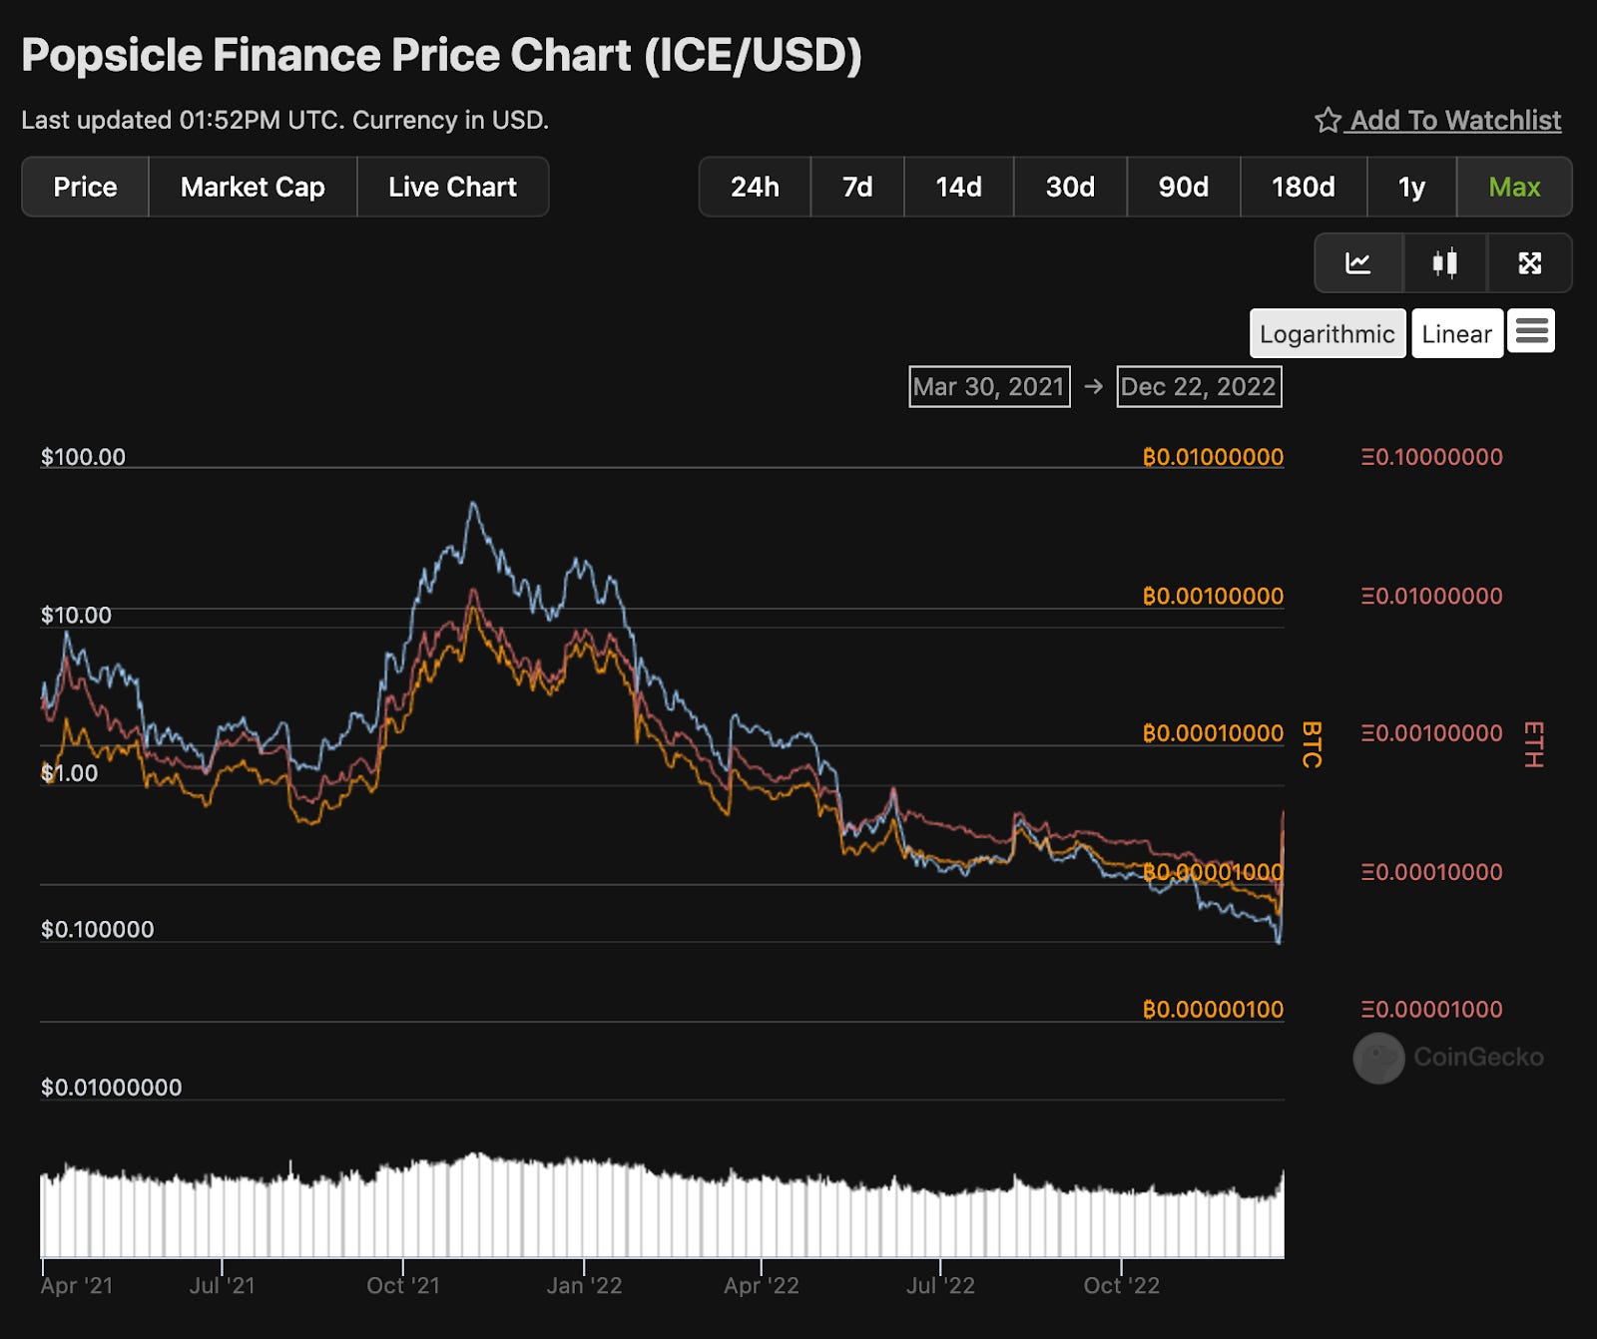Click the Last updated timestamp text
Image resolution: width=1597 pixels, height=1339 pixels.
point(284,121)
